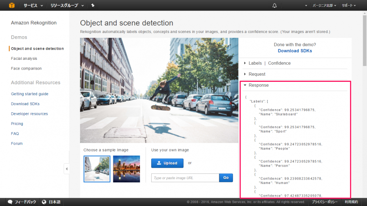The height and width of the screenshot is (206, 367).
Task: Click the pin shortcut icon in the top bar
Action: coord(93,5)
